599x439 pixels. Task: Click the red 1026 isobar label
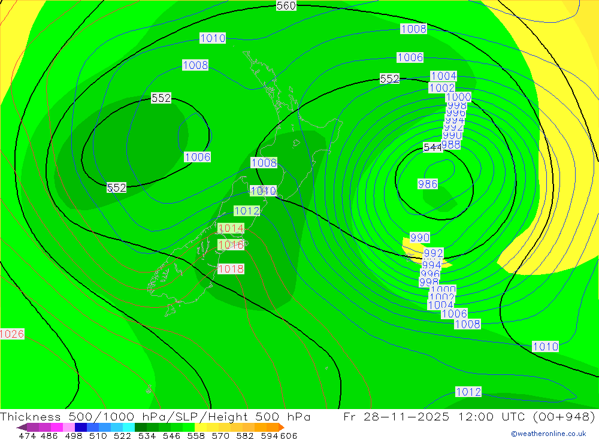[x=12, y=334]
